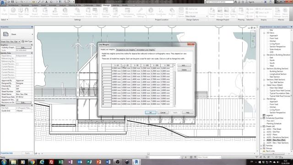Open Macro Security tool

285,12
